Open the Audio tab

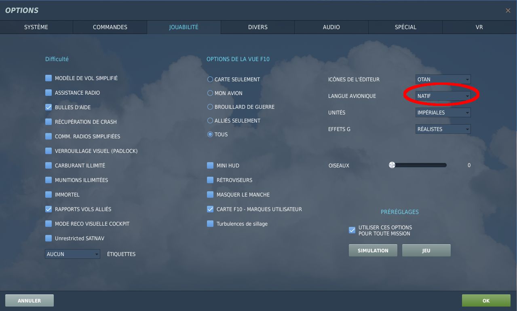[331, 27]
